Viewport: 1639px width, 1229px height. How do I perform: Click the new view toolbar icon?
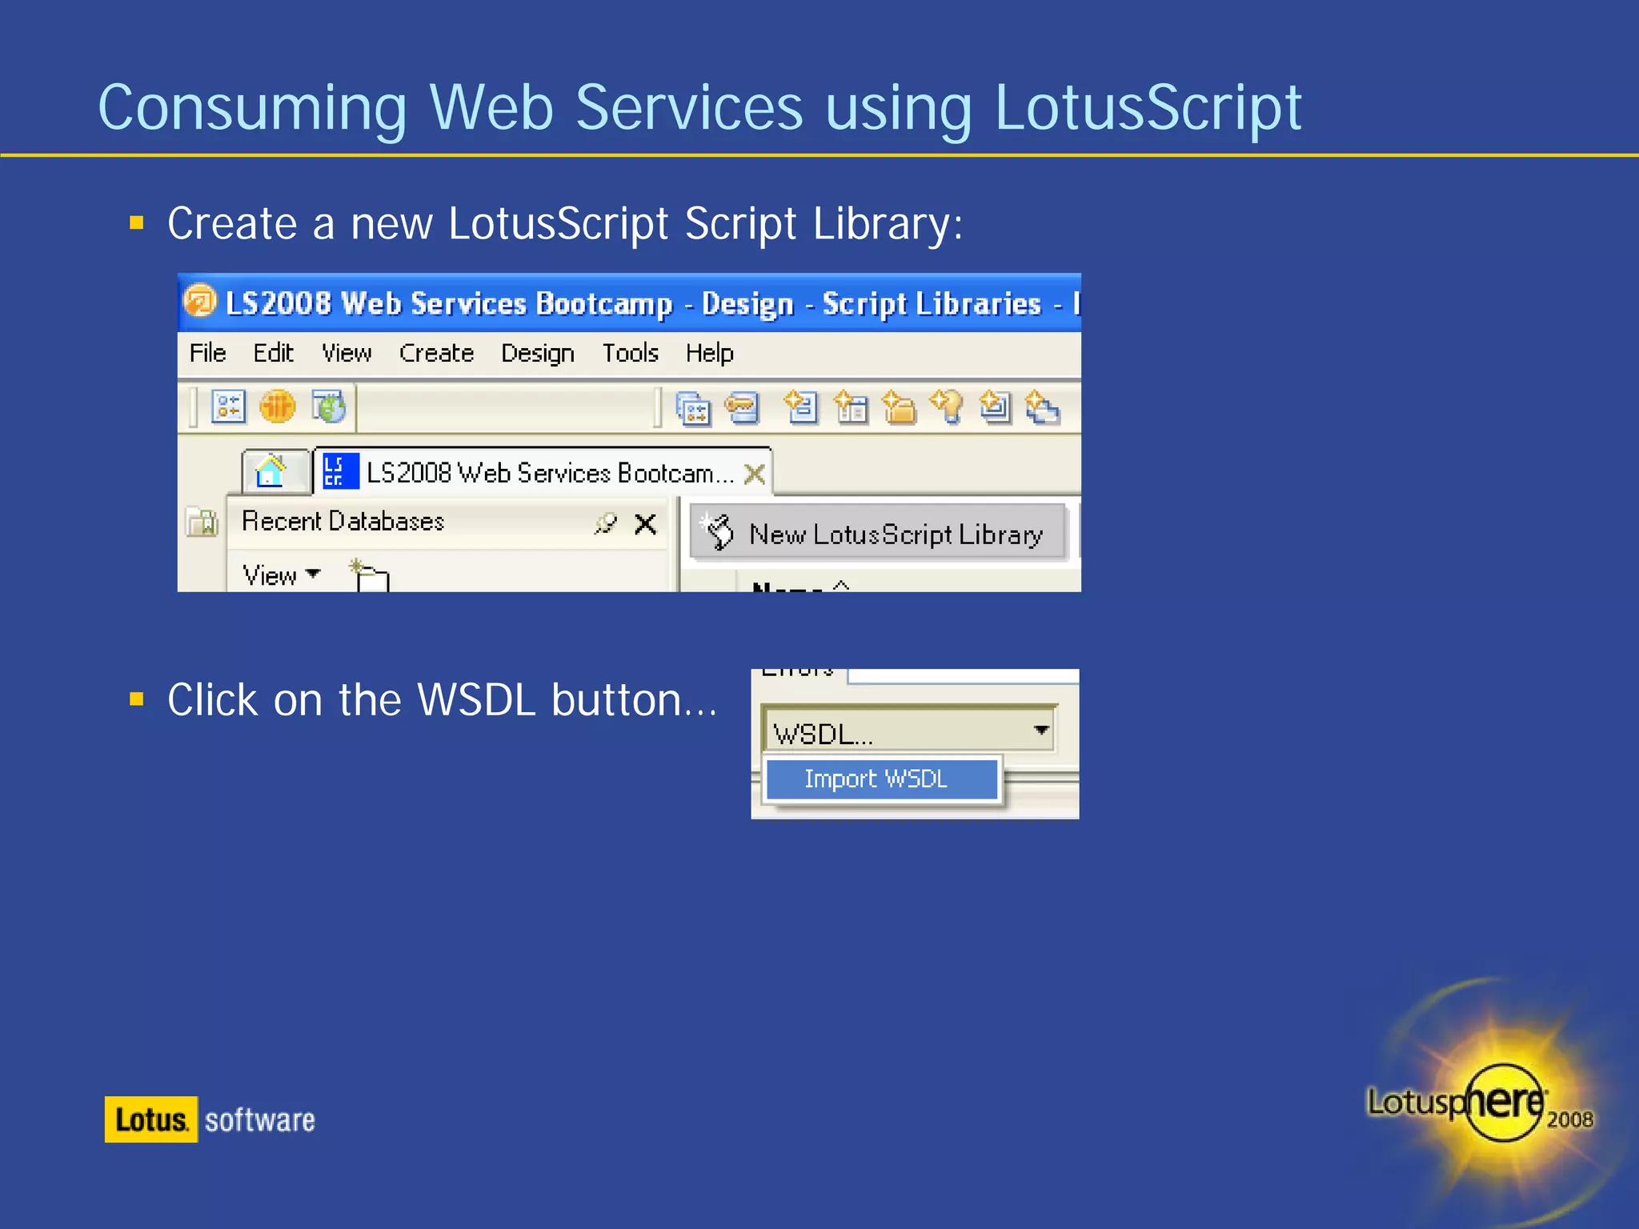click(851, 406)
